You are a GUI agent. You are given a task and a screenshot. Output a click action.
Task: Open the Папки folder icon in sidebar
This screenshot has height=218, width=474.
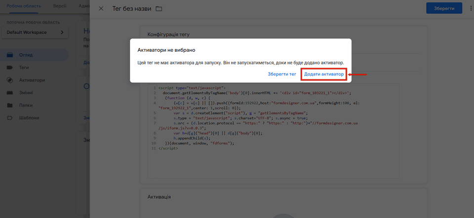click(10, 105)
